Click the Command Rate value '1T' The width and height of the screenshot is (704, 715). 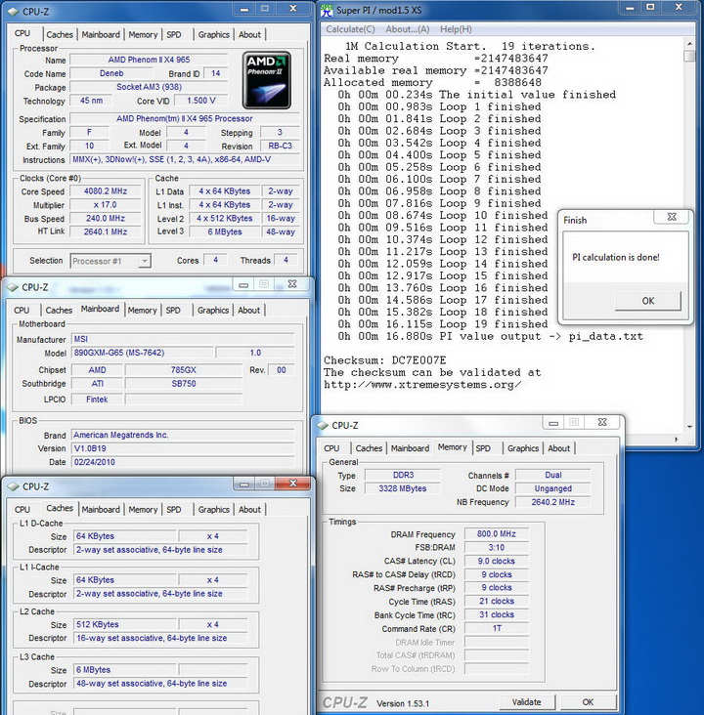[x=497, y=628]
